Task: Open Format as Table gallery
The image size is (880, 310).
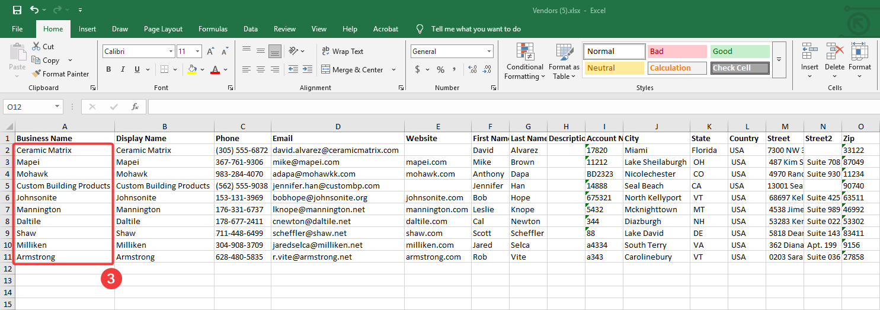Action: click(x=564, y=62)
